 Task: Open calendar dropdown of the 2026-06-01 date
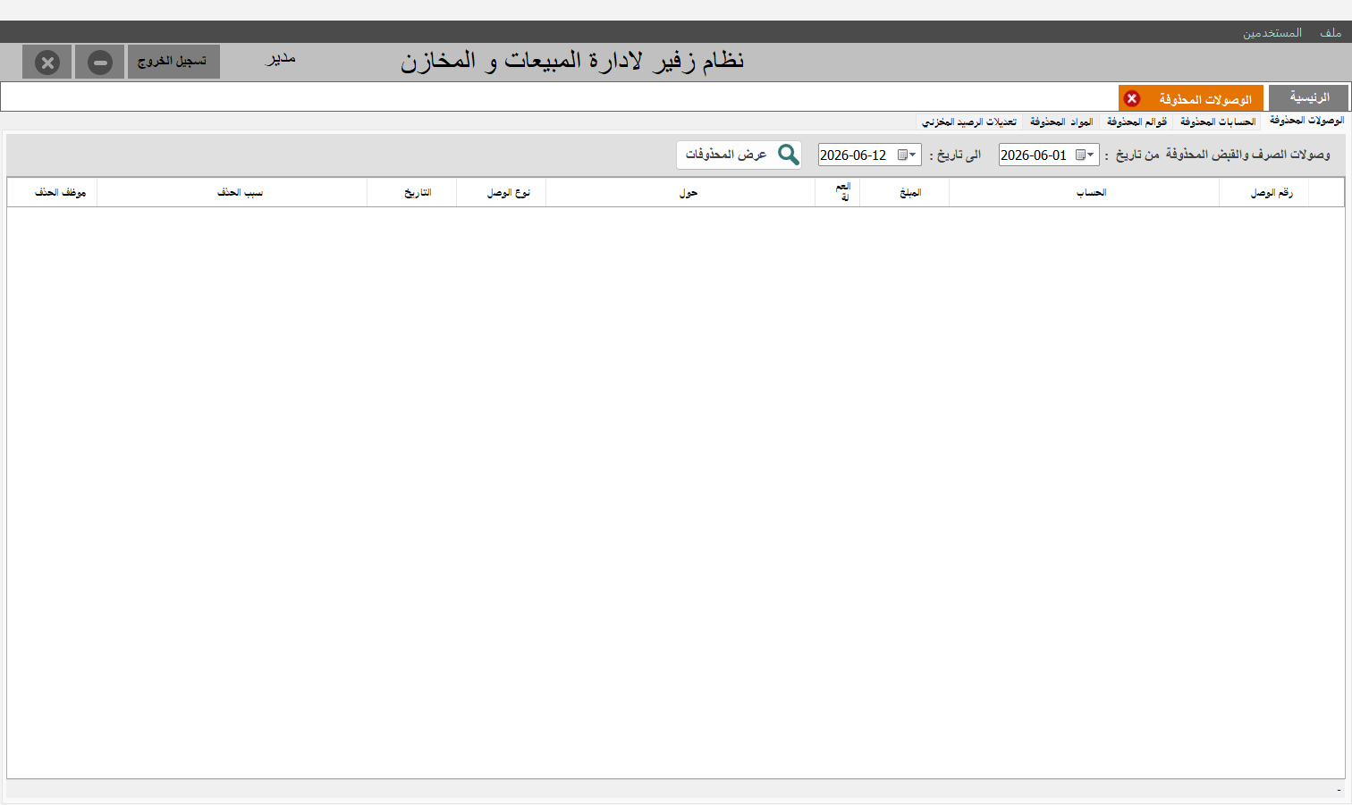pyautogui.click(x=1086, y=155)
